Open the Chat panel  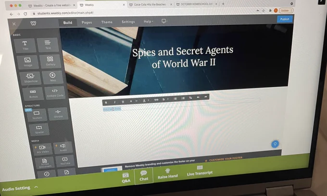pos(144,175)
